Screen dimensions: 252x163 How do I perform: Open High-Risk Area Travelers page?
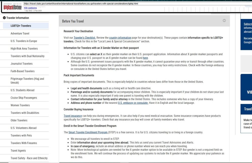pyautogui.click(x=24, y=48)
